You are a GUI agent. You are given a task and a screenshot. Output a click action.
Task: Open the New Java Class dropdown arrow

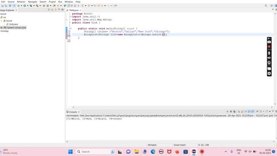coord(51,6)
